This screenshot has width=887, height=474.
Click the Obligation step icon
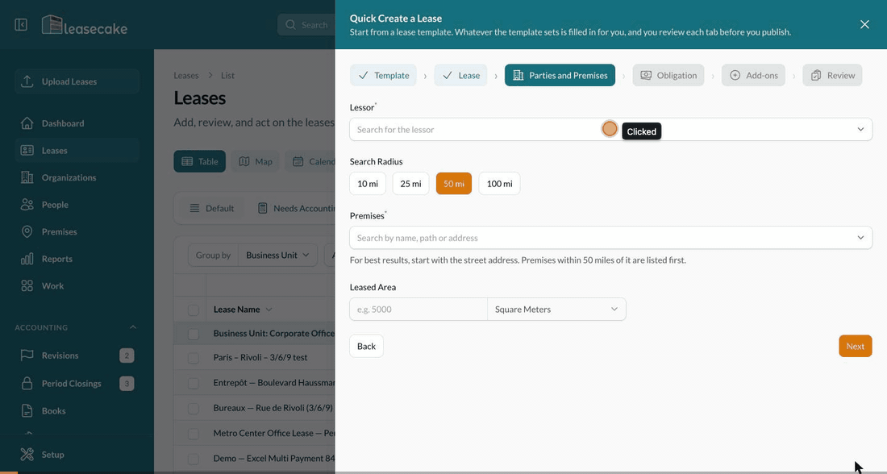[645, 75]
